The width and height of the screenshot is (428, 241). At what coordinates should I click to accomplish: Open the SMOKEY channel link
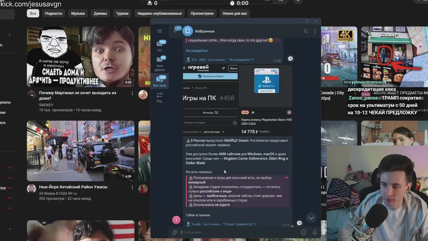[46, 105]
